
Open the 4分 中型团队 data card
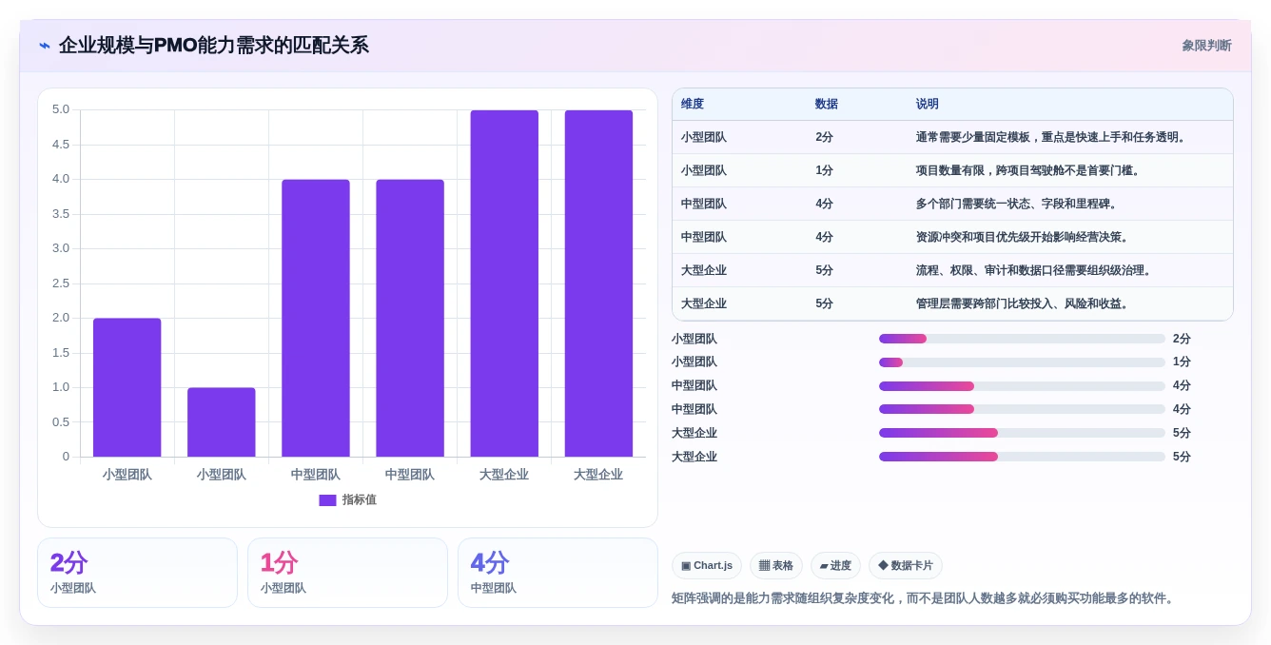[x=557, y=573]
